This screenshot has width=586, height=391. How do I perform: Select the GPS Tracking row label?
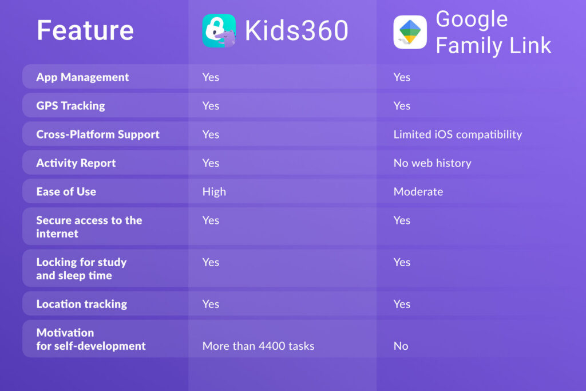(70, 106)
